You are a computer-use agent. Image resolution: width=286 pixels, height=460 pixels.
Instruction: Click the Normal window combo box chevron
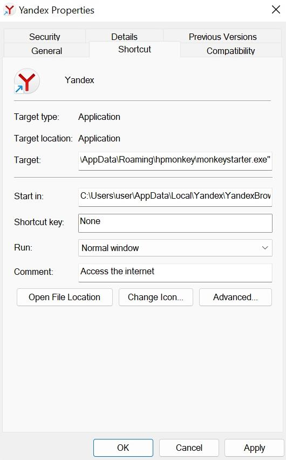coord(264,248)
